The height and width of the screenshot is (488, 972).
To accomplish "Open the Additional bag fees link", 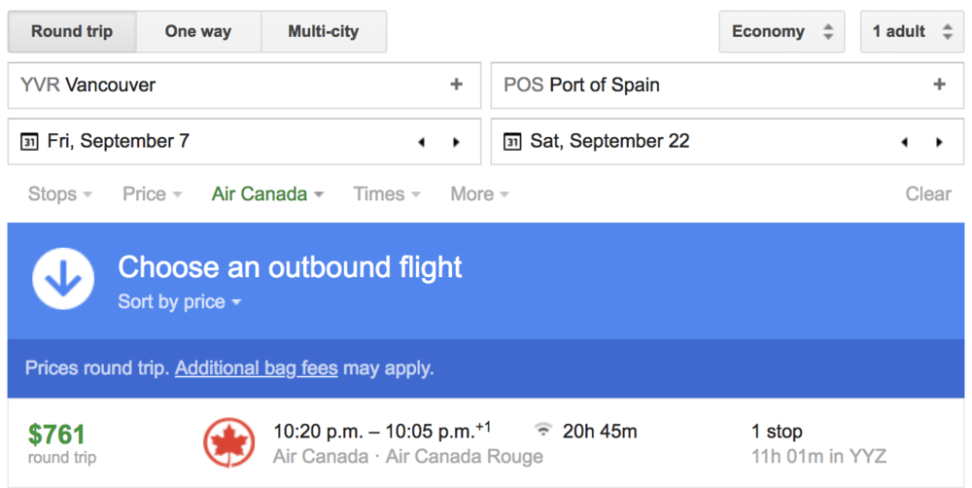I will [x=257, y=368].
